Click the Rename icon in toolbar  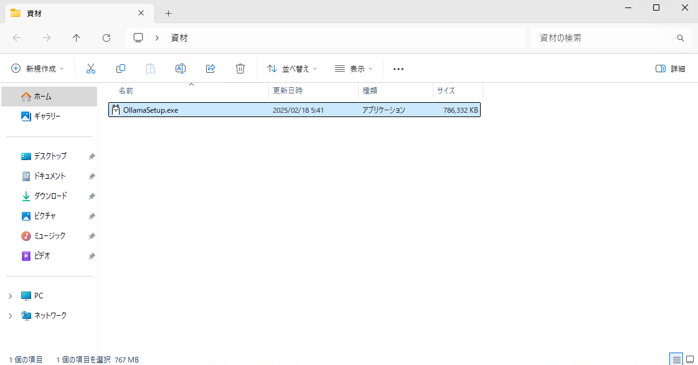(181, 69)
